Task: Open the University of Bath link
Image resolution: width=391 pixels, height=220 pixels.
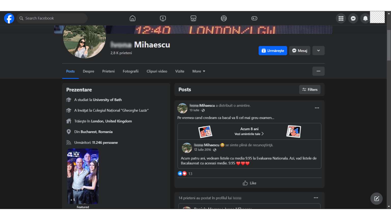Action: point(107,100)
